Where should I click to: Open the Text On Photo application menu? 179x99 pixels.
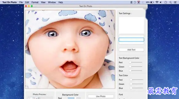point(10,2)
